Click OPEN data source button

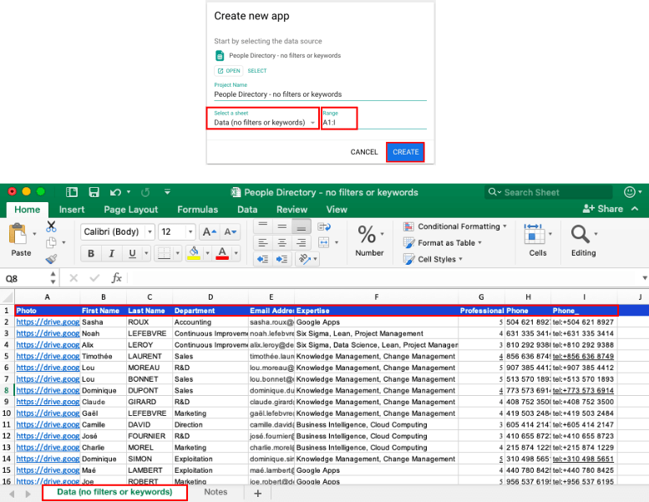[x=229, y=71]
